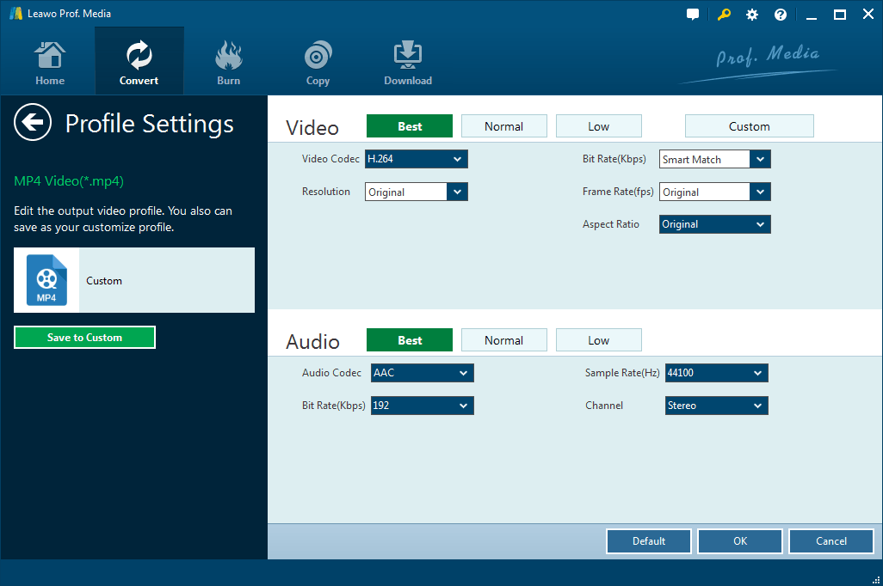Open the Home tab
Screen dimensions: 883x586
tap(50, 63)
